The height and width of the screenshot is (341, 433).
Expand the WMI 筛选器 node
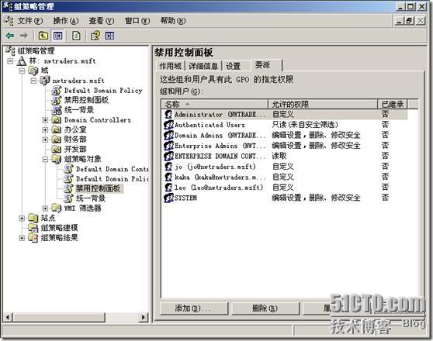[45, 208]
